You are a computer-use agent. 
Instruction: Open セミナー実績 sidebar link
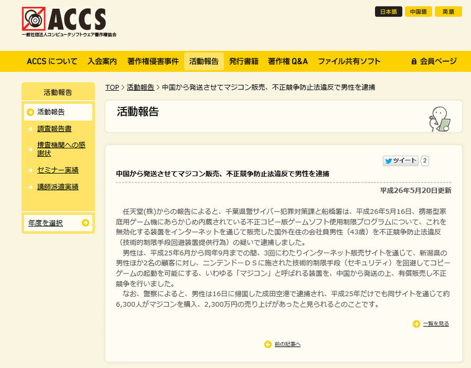point(58,170)
